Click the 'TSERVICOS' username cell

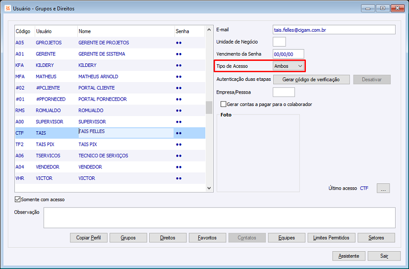48,156
